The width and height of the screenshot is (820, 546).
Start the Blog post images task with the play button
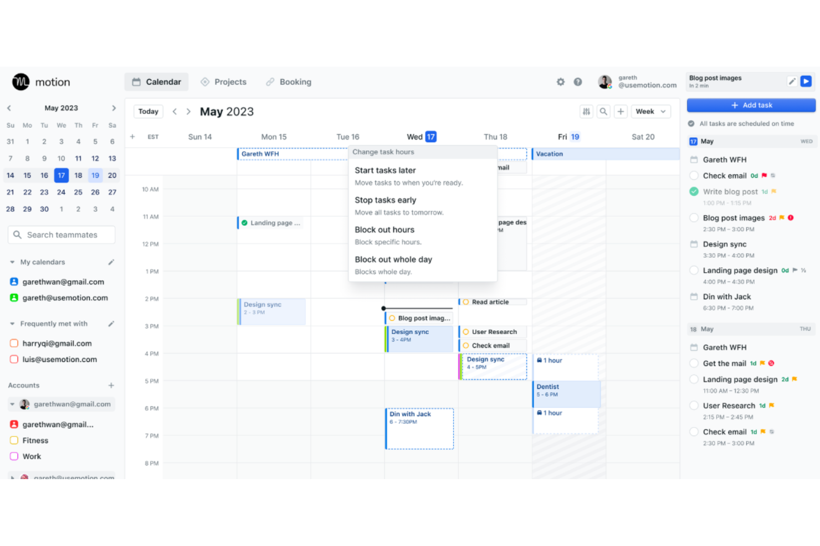click(806, 81)
